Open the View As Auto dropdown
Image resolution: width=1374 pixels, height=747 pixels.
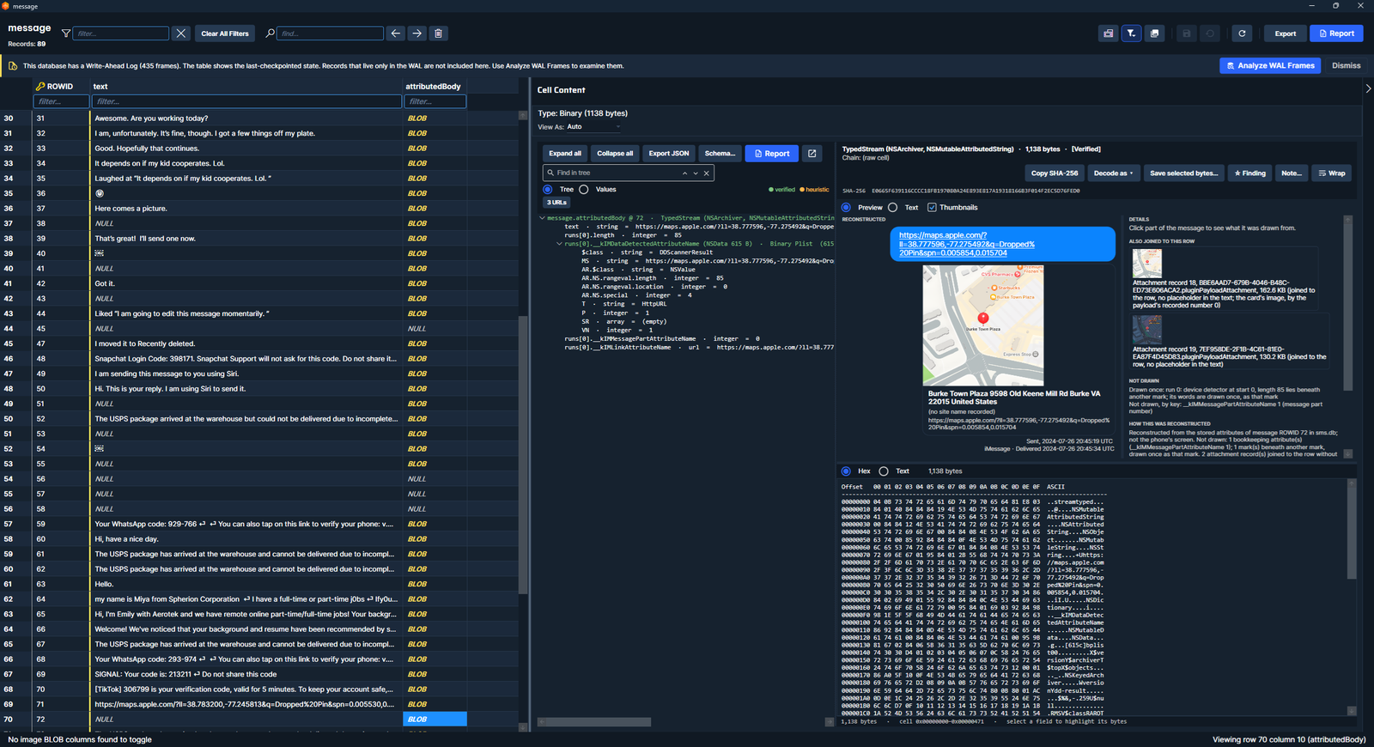(593, 127)
